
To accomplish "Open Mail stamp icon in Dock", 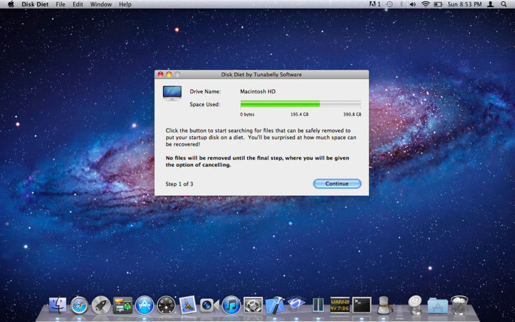I will 188,305.
